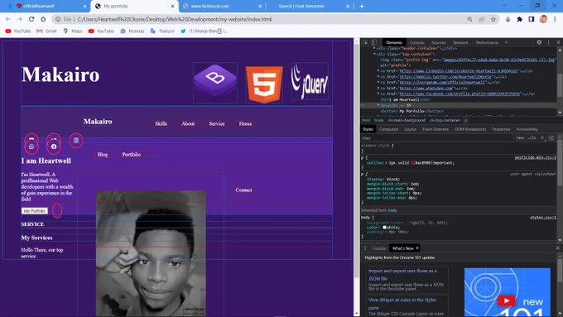Switch to the Console tab in DevTools
The width and height of the screenshot is (563, 317).
pos(416,42)
